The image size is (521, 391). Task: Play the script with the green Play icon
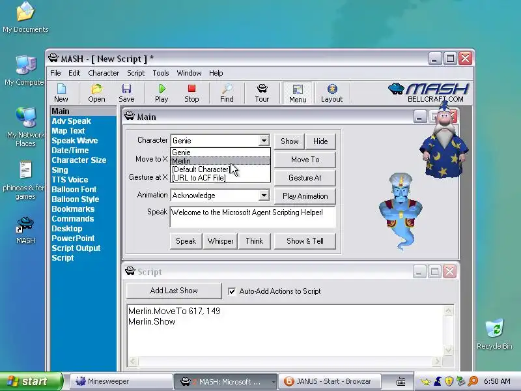(162, 93)
